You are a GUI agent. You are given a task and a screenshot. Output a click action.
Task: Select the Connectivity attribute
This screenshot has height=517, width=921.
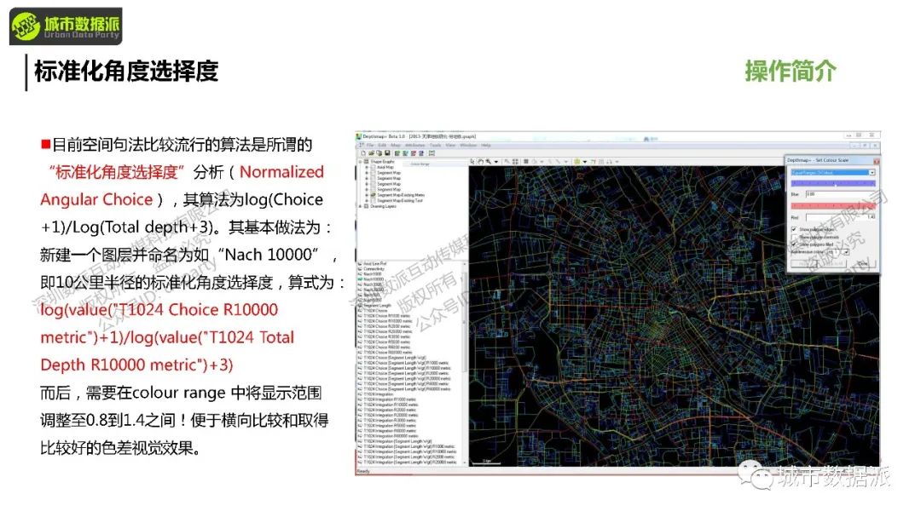374,269
